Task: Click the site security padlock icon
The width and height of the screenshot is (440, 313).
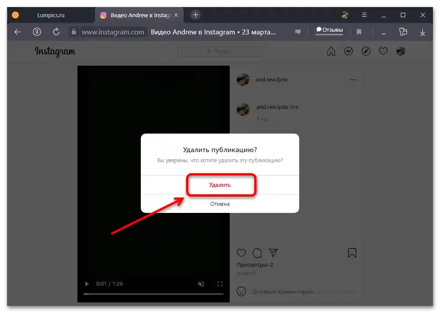Action: click(73, 32)
